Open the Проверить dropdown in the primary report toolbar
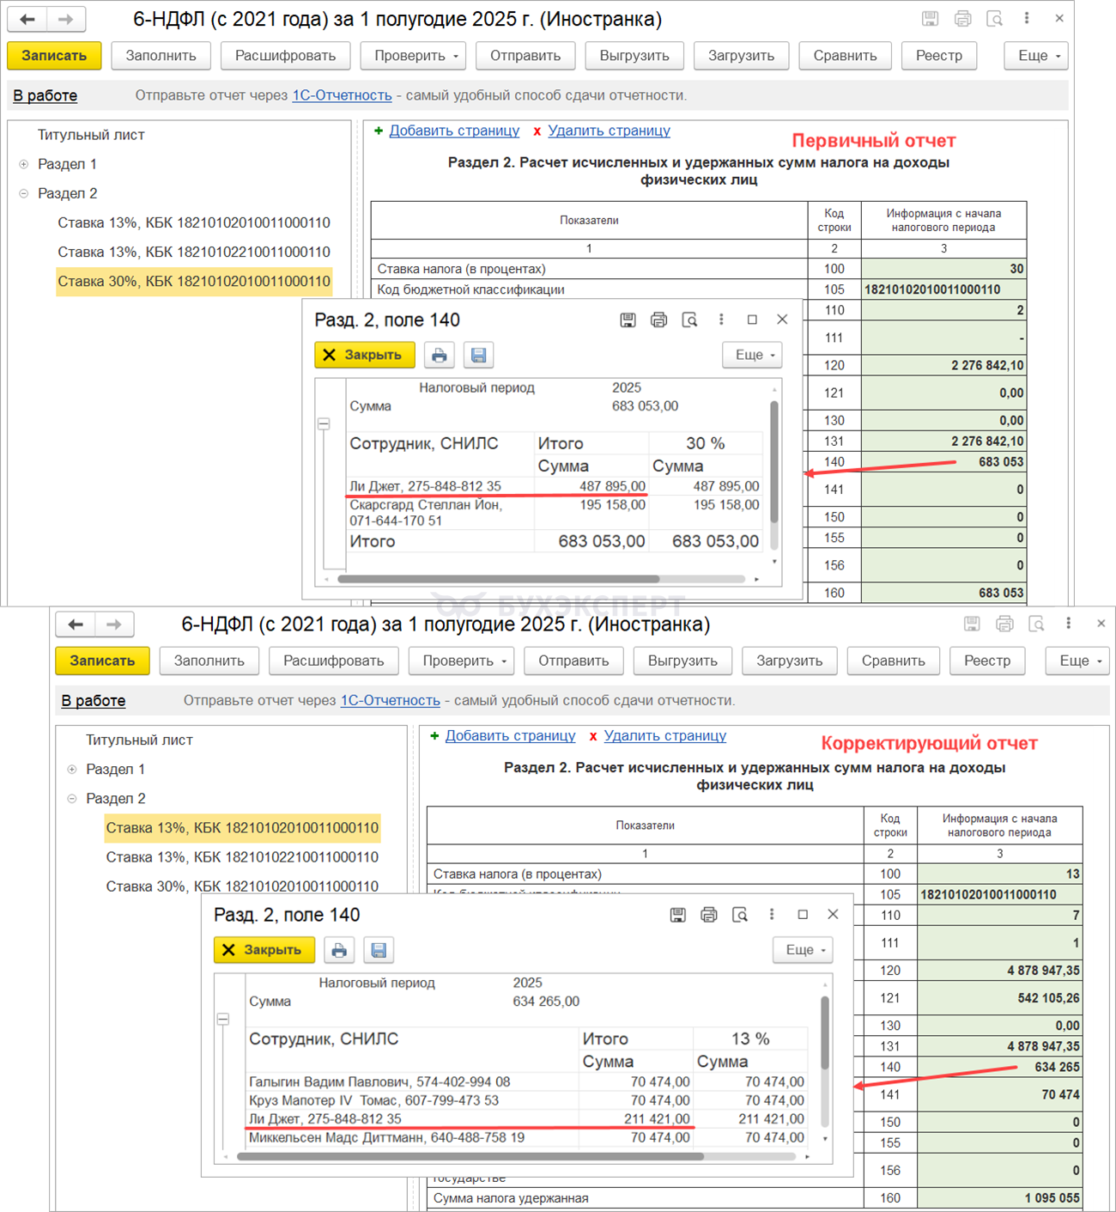Image resolution: width=1116 pixels, height=1212 pixels. (x=414, y=56)
